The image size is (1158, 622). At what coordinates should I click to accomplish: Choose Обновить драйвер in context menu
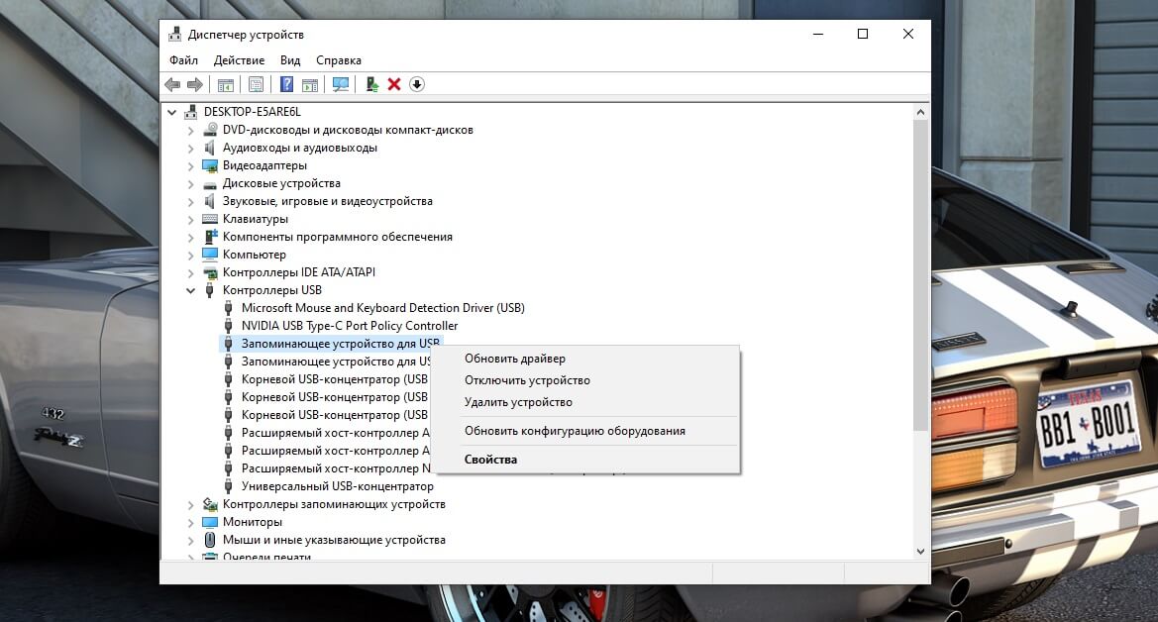[x=515, y=359]
